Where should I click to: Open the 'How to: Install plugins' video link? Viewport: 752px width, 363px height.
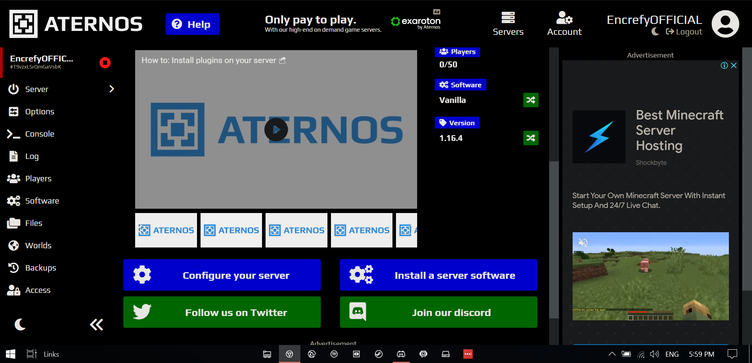pyautogui.click(x=213, y=60)
